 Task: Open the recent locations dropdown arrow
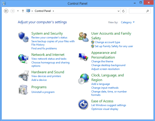[x=18, y=11]
